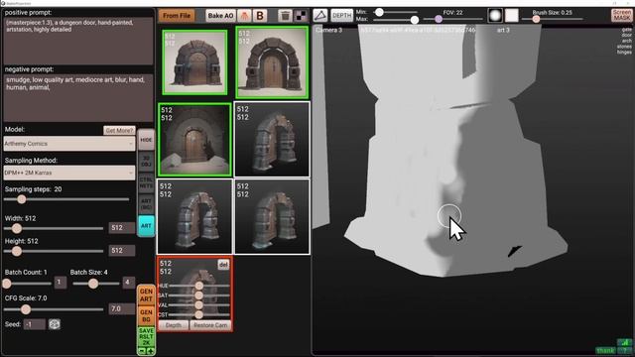
Task: Switch to the 3D OBJ tab
Action: point(146,161)
